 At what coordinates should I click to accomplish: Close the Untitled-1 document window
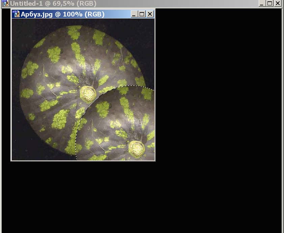[278, 3]
